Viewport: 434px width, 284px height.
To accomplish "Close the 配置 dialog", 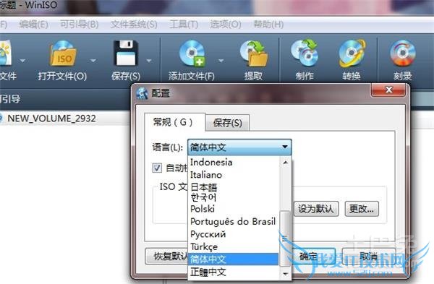I will (388, 90).
